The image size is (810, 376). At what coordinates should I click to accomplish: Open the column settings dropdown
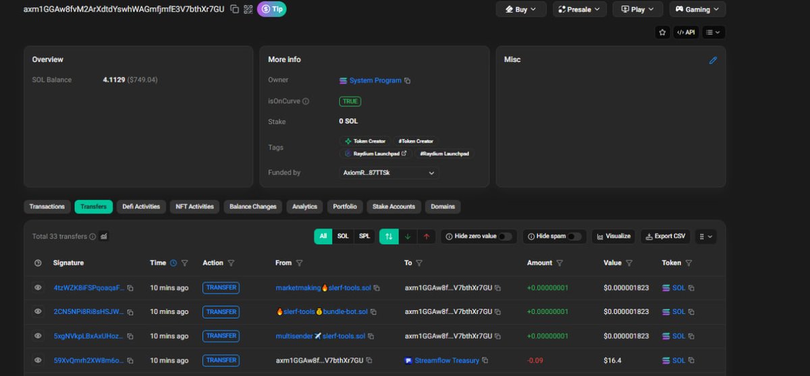pos(706,236)
